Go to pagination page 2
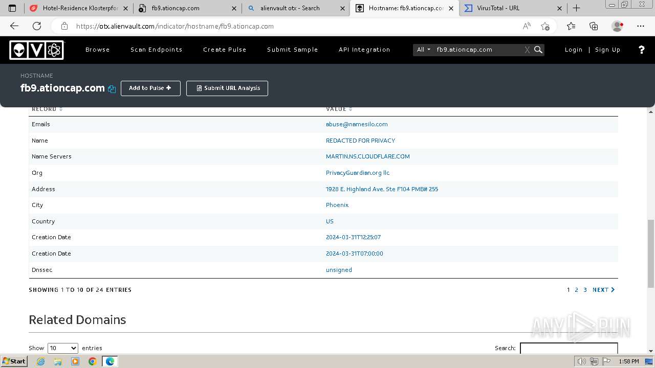The height and width of the screenshot is (368, 655). click(x=577, y=290)
